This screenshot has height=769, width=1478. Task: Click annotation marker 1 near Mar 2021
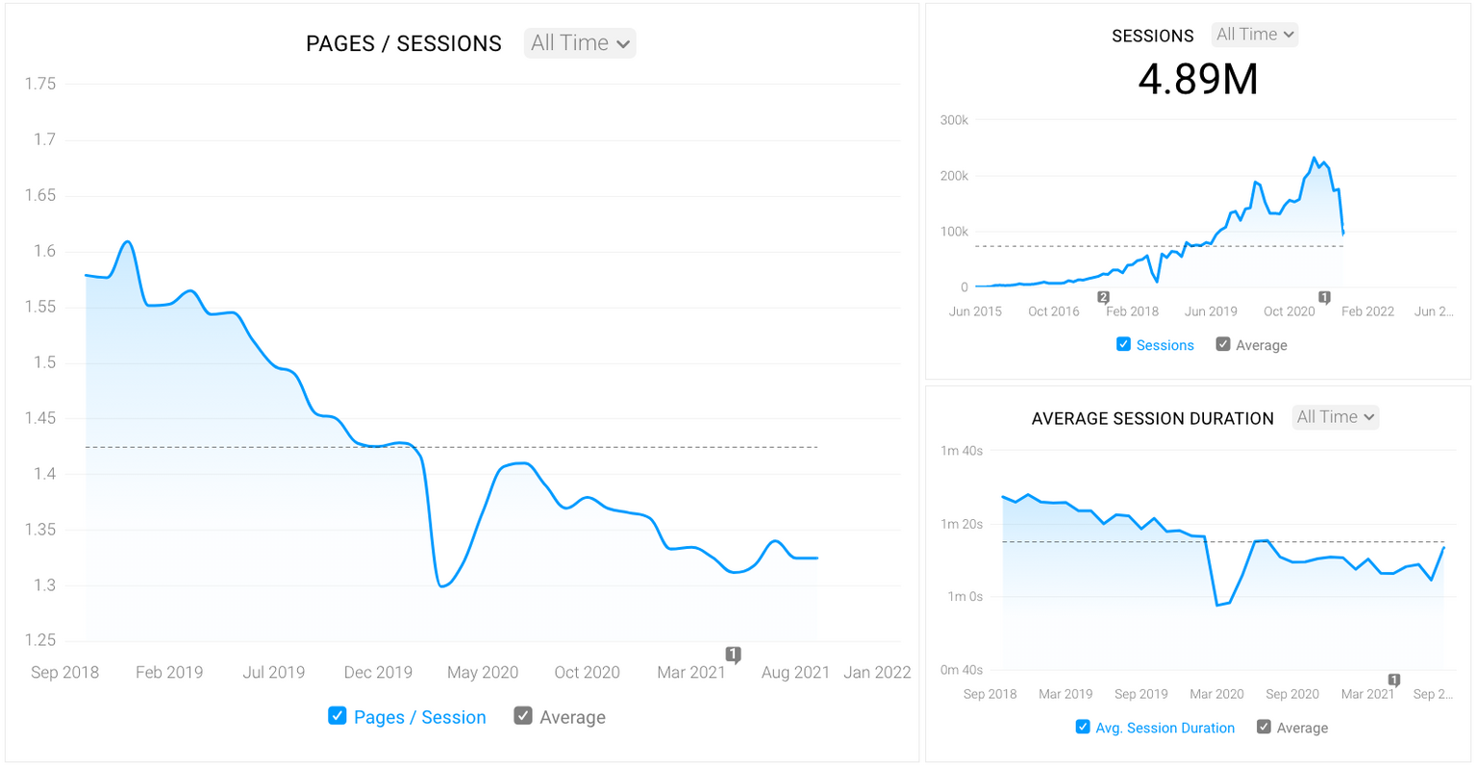click(x=734, y=654)
